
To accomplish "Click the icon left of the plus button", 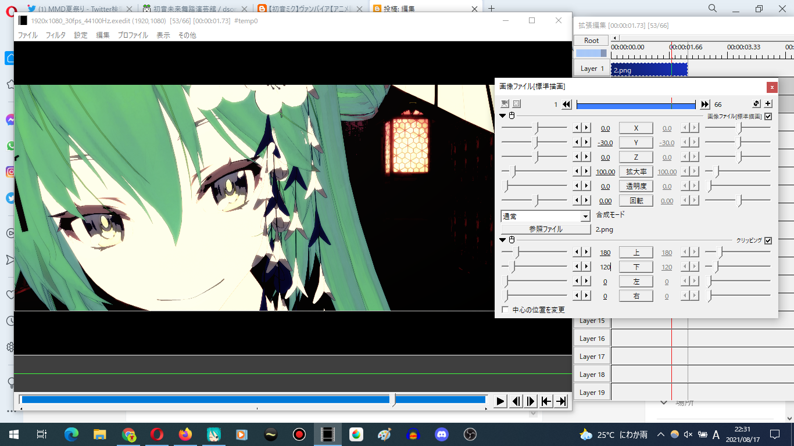I will coord(756,103).
